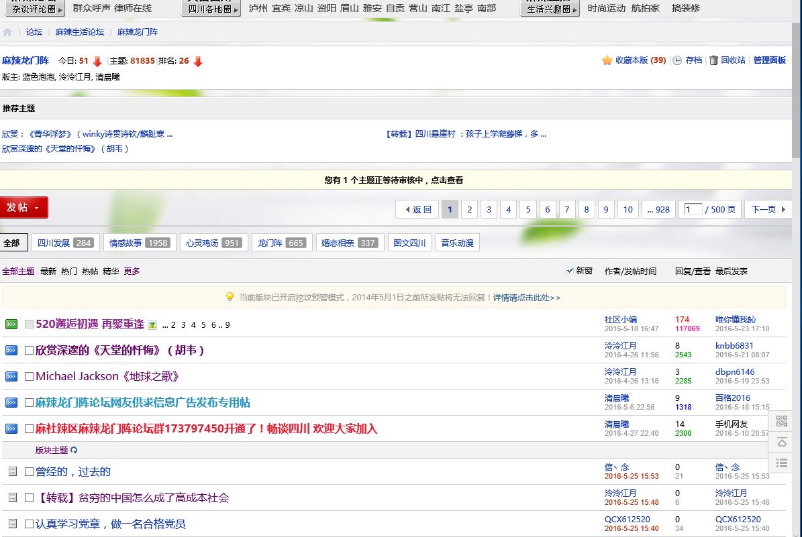Switch to the 情感故事 category tab

click(140, 243)
